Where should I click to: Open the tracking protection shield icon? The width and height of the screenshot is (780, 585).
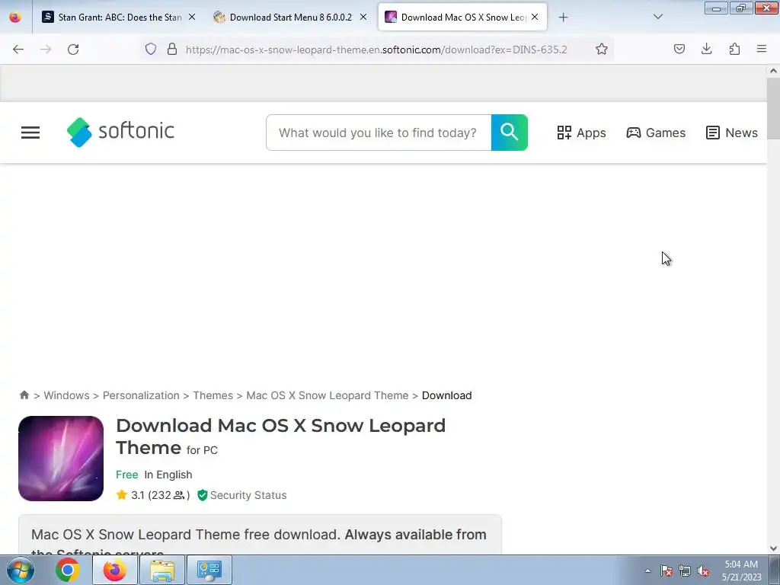coord(151,49)
